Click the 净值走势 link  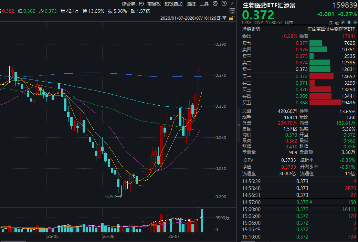[x=251, y=29]
